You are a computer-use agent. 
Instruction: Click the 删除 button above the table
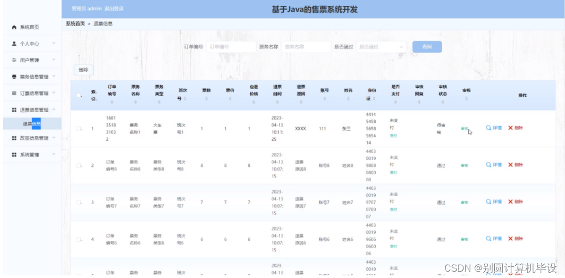click(83, 70)
